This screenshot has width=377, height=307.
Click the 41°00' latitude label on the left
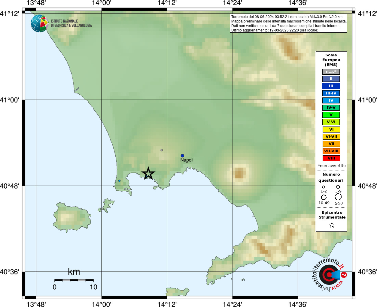(x=10, y=100)
